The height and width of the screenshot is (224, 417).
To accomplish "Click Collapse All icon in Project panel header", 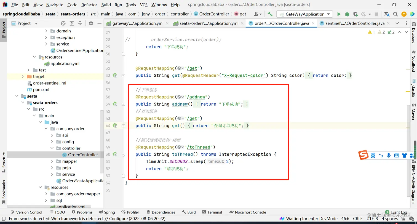I will pos(80,23).
